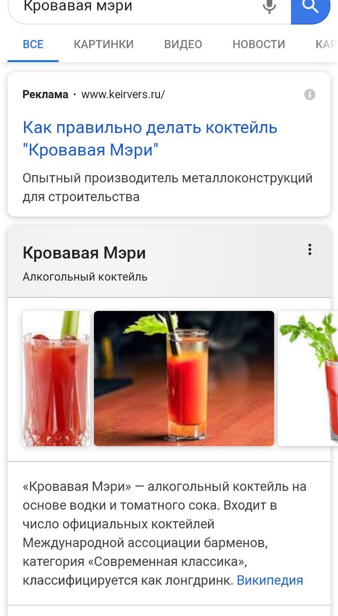Tap the microphone voice search icon

click(270, 7)
